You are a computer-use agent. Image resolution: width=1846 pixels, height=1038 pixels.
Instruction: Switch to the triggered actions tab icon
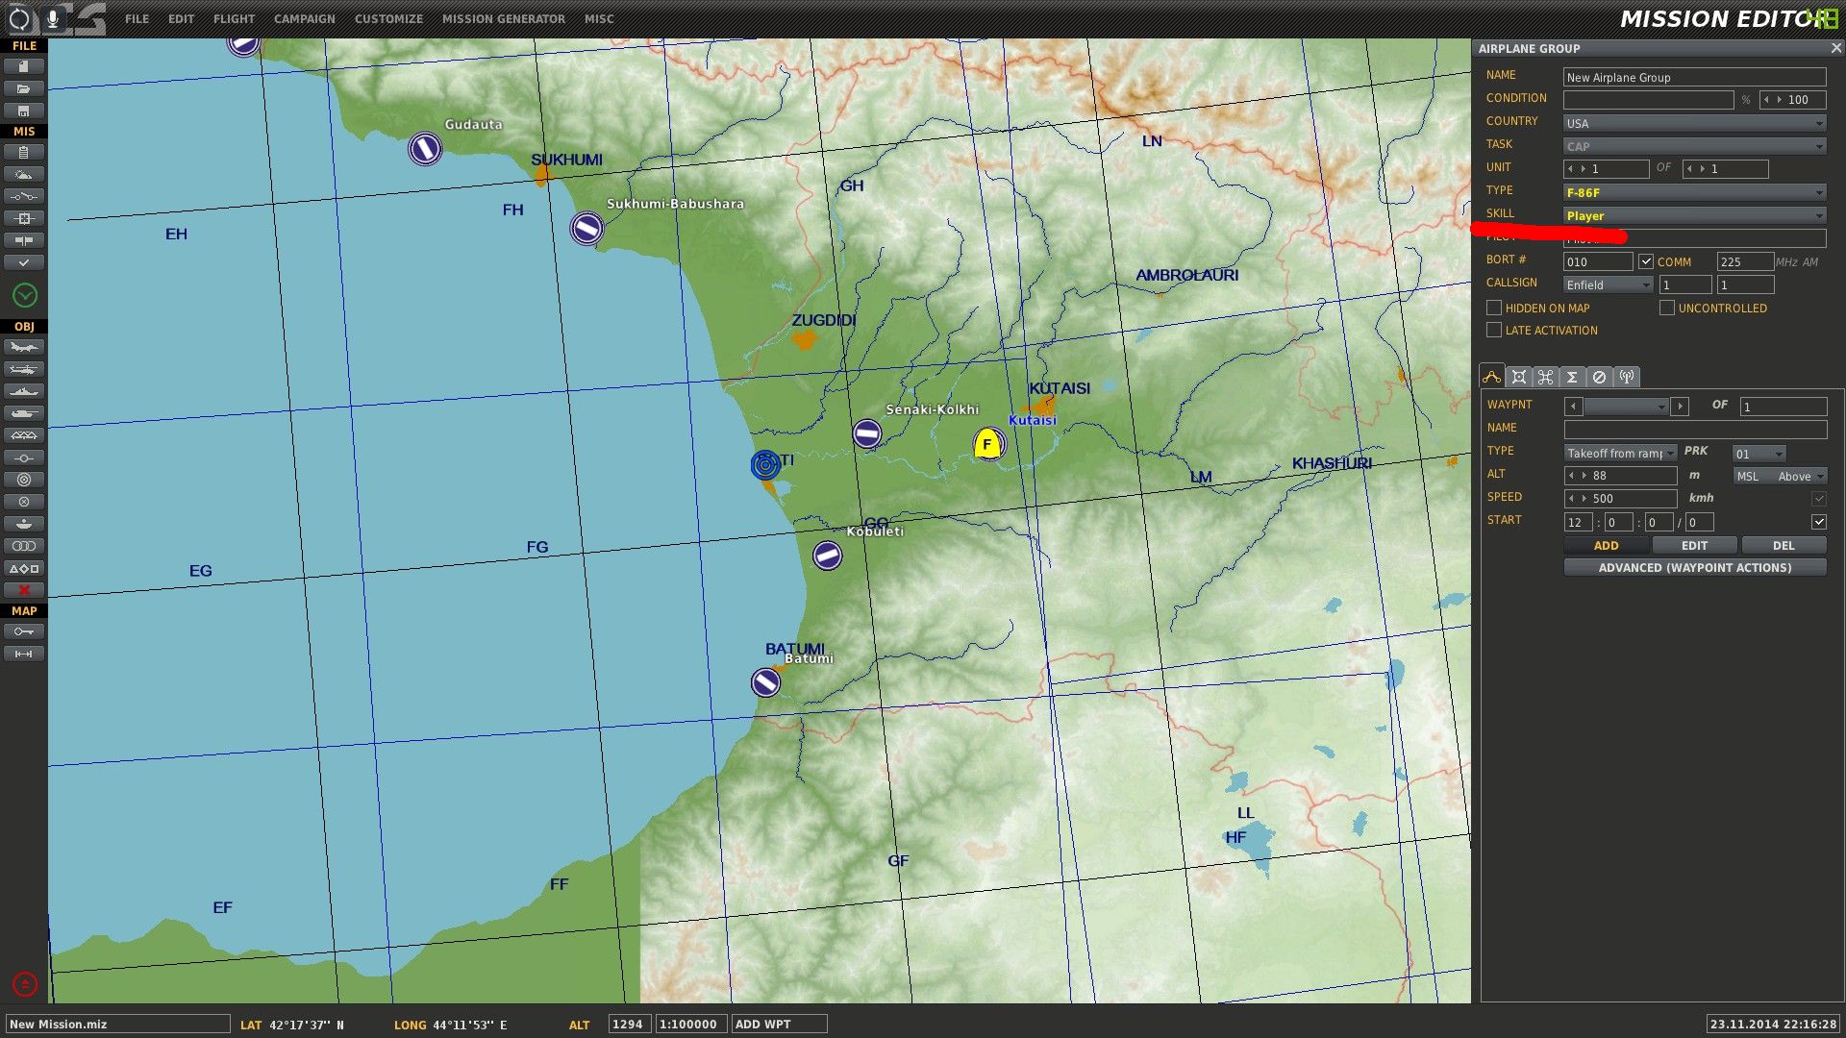pyautogui.click(x=1546, y=377)
